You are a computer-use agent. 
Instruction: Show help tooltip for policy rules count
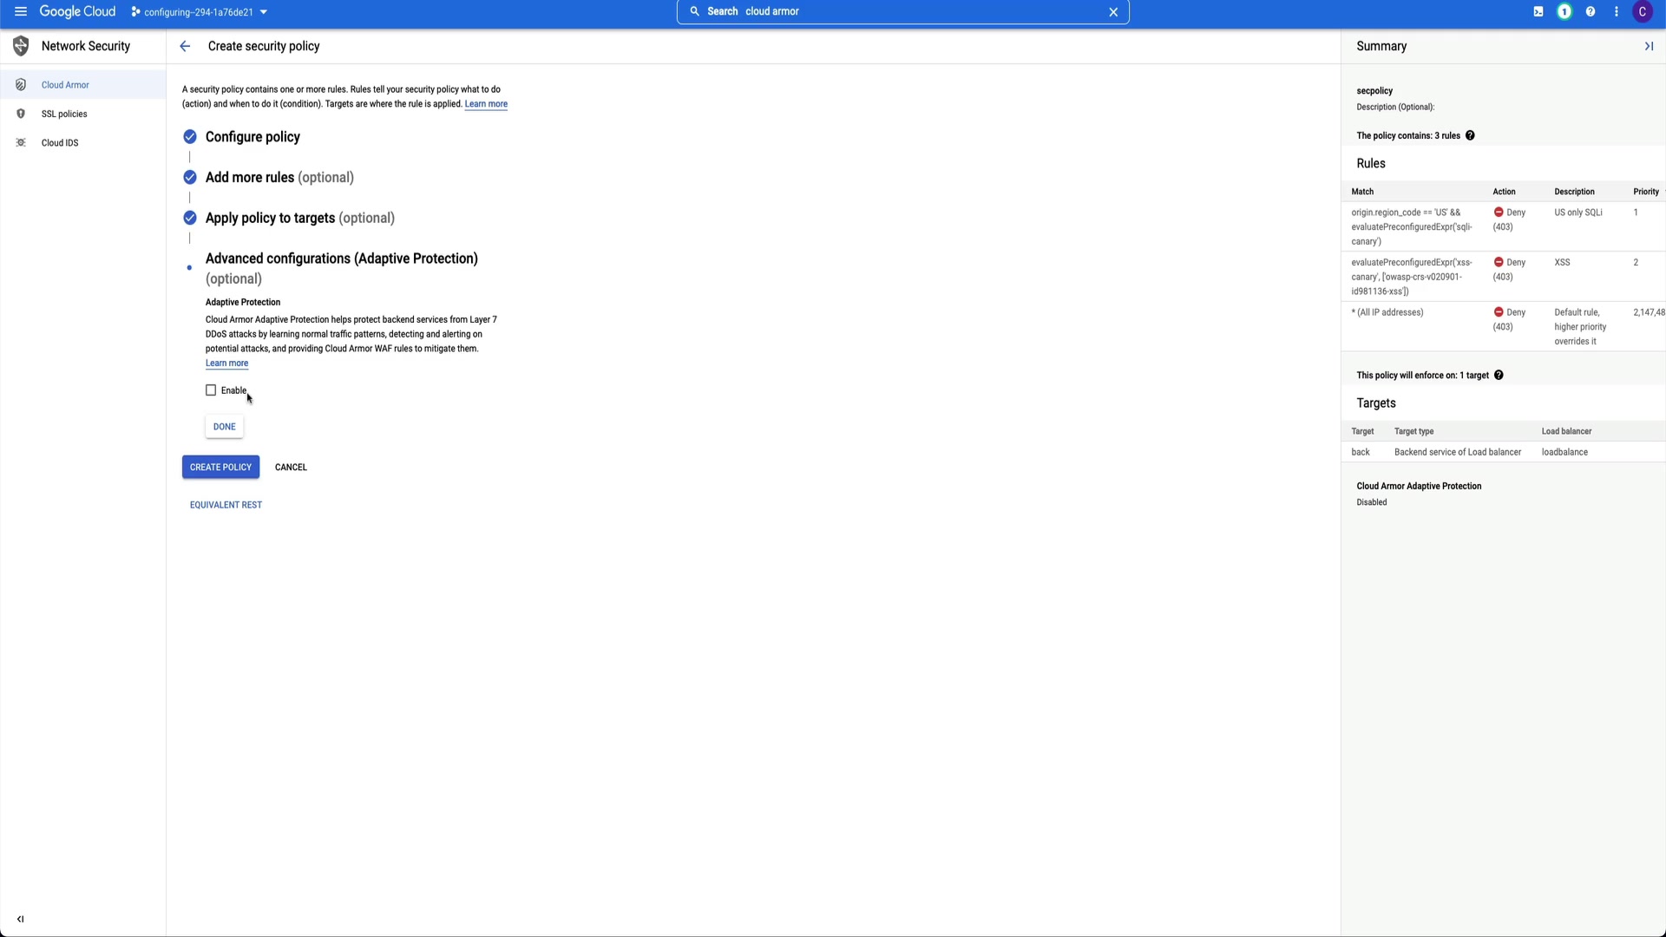(x=1470, y=135)
